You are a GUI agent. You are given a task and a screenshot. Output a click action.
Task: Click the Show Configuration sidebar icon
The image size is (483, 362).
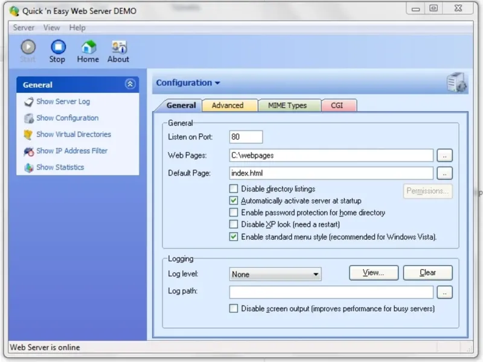[28, 118]
